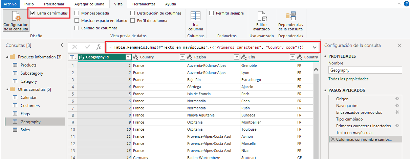
Task: Delete the Columnas con nombre cambiado step
Action: (332, 139)
